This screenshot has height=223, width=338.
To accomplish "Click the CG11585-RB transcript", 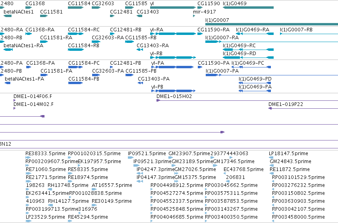I will point(129,42).
